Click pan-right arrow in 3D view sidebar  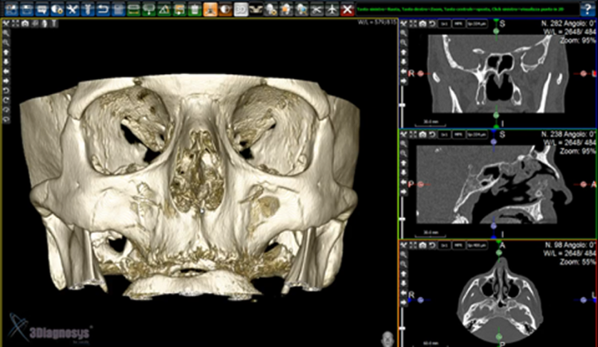coord(6,80)
